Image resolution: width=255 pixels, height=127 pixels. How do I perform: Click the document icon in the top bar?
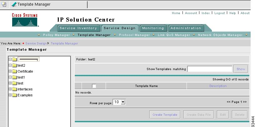[3, 4]
